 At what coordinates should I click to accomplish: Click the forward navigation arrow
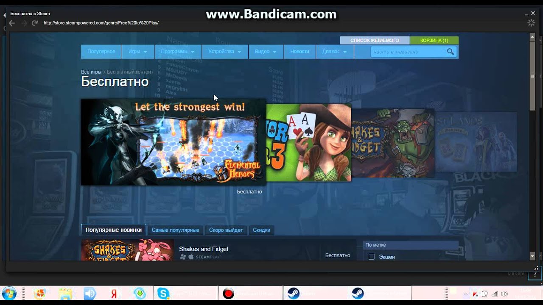24,23
